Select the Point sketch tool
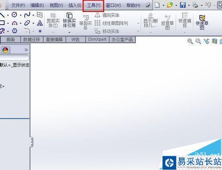Screen dimensions: 222x170 [x=40, y=31]
